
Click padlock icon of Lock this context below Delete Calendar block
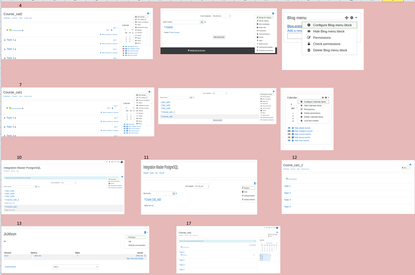coord(301,120)
